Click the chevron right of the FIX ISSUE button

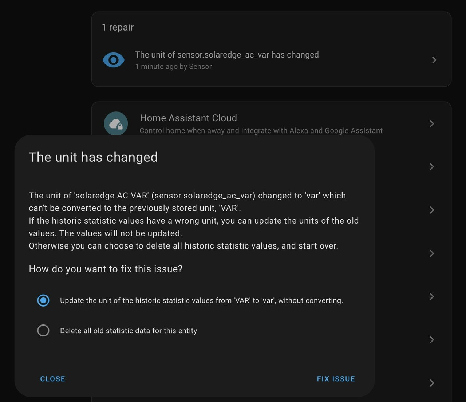(x=432, y=383)
